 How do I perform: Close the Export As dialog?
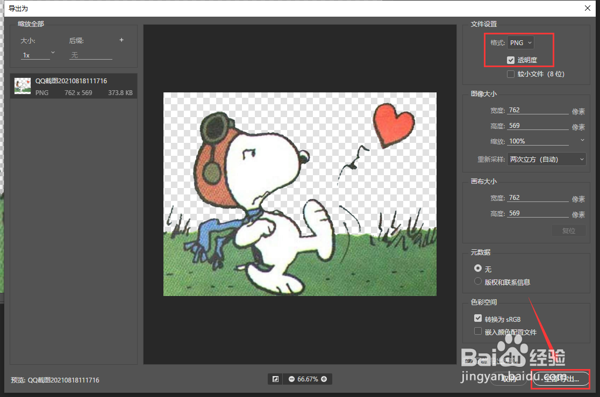point(588,8)
